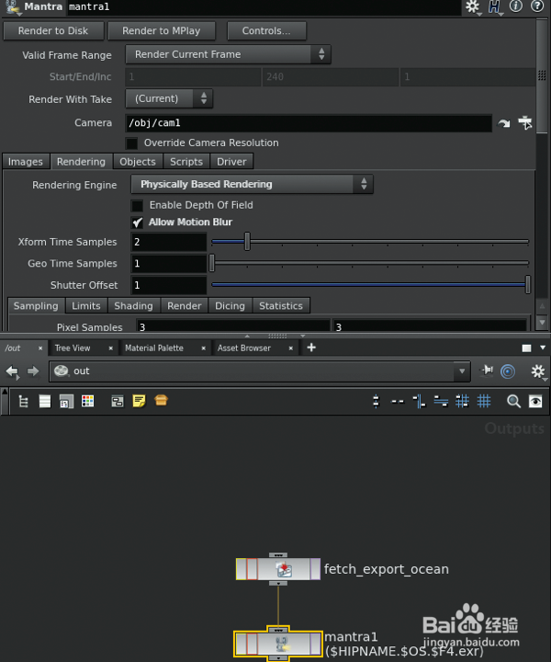The height and width of the screenshot is (662, 551).
Task: Toggle the parameter spreadsheet icon
Action: 66,402
